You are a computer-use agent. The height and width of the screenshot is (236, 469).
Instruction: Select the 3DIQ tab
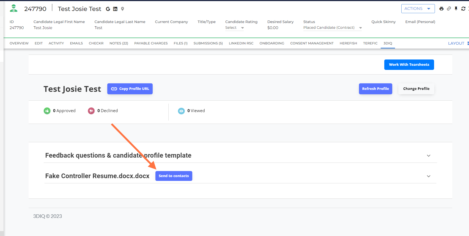(388, 43)
